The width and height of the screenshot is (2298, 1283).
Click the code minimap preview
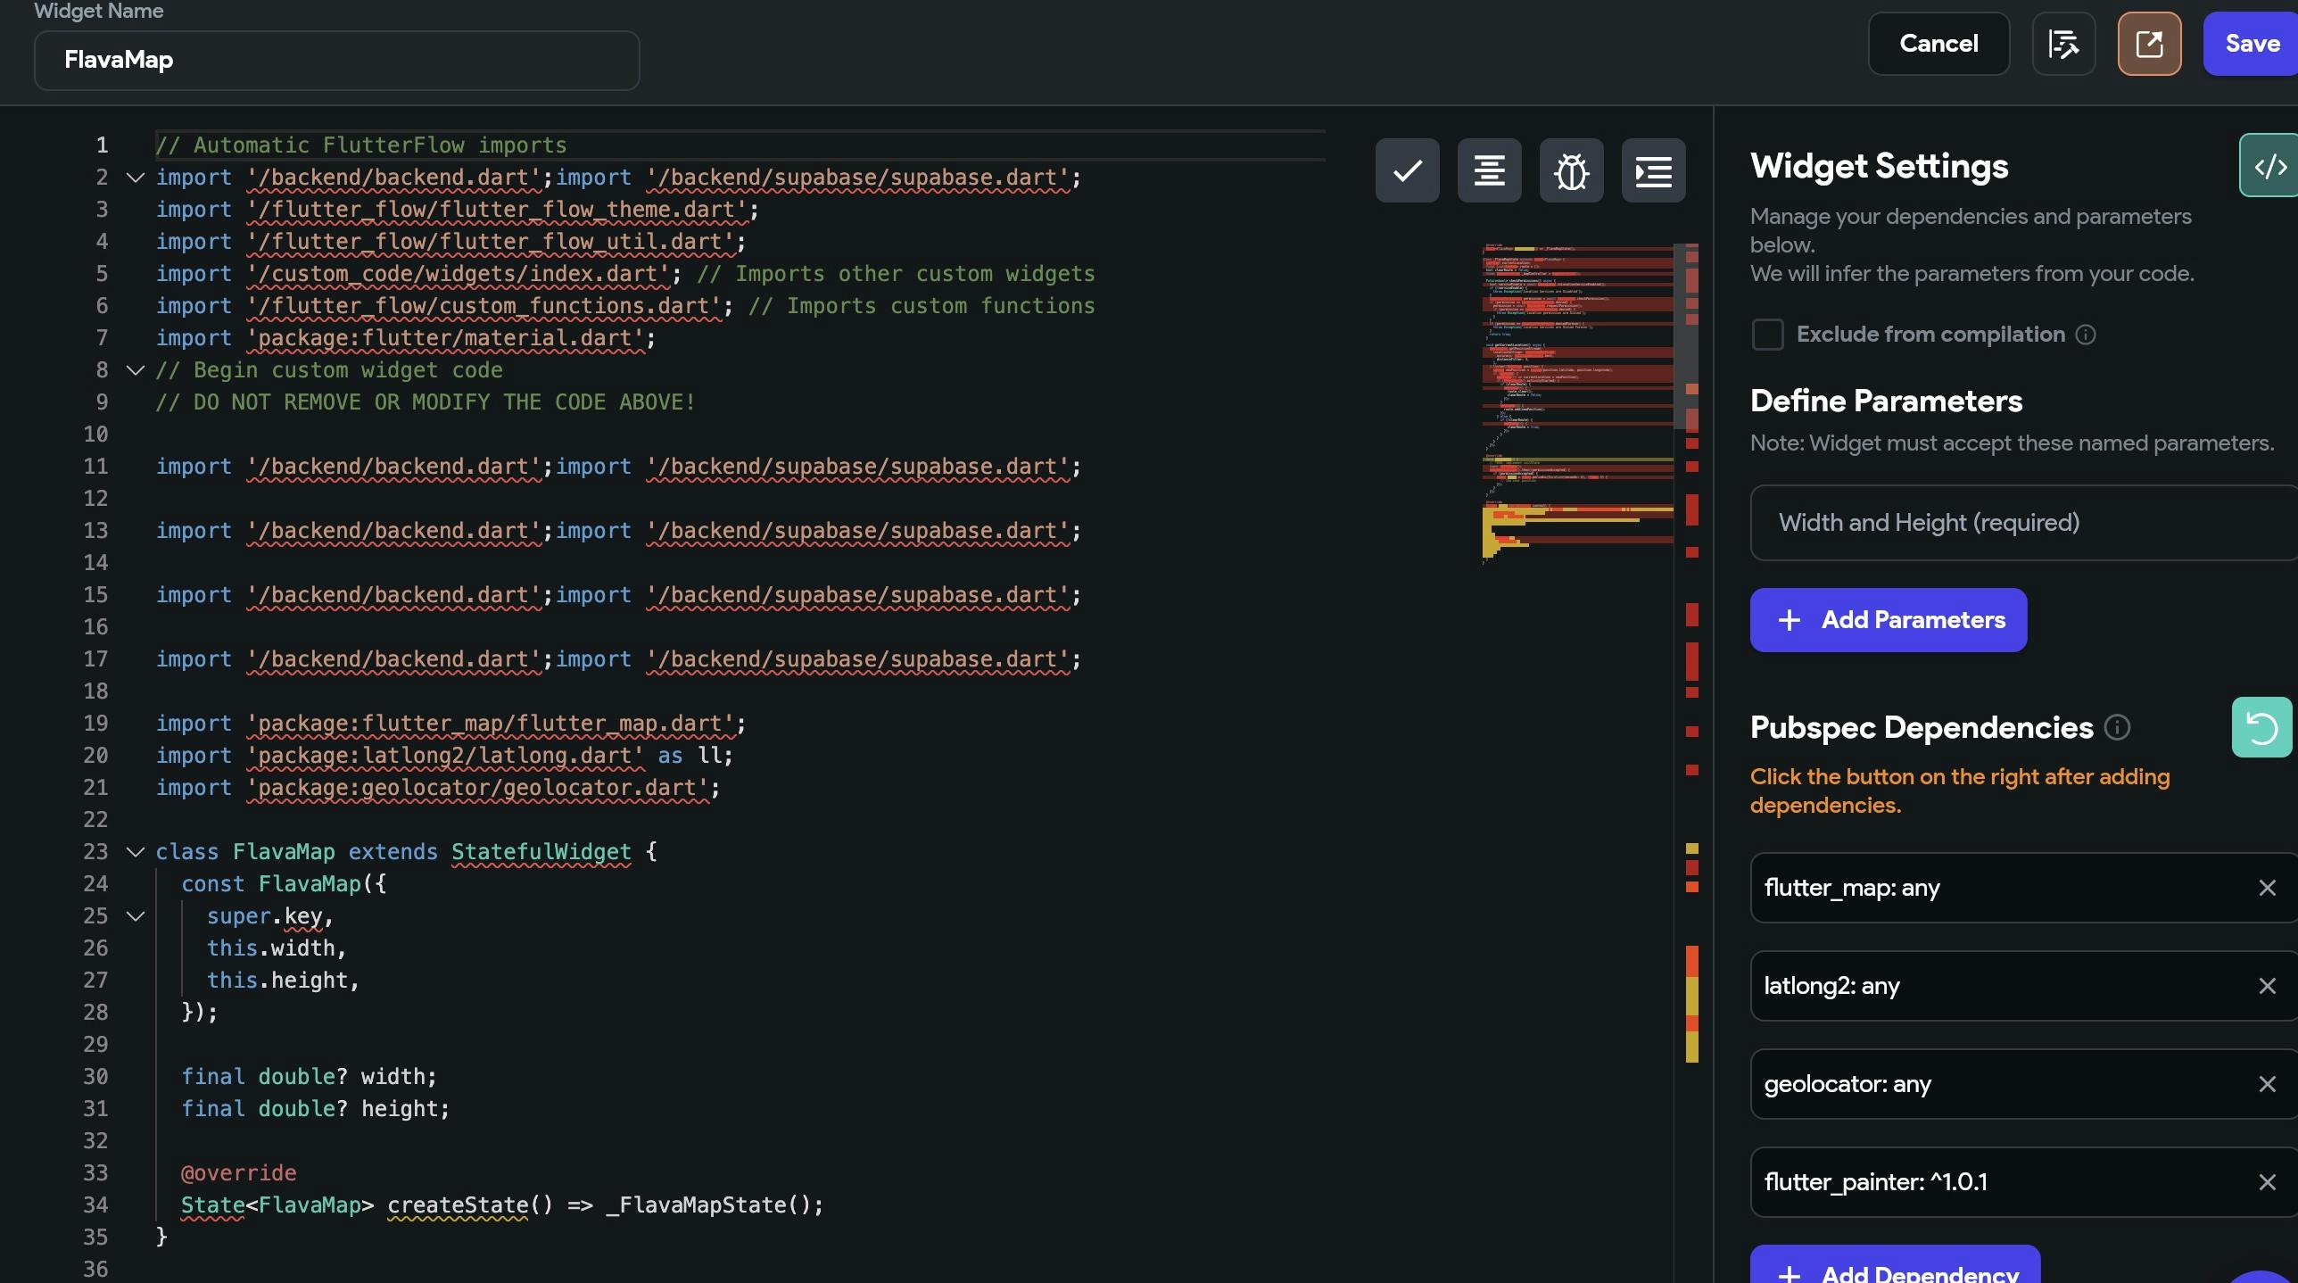(x=1577, y=401)
